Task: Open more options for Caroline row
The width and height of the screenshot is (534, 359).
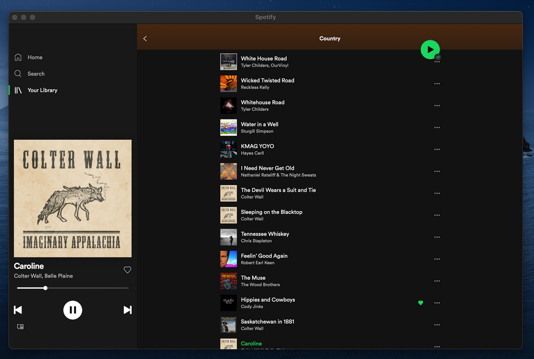Action: click(437, 346)
